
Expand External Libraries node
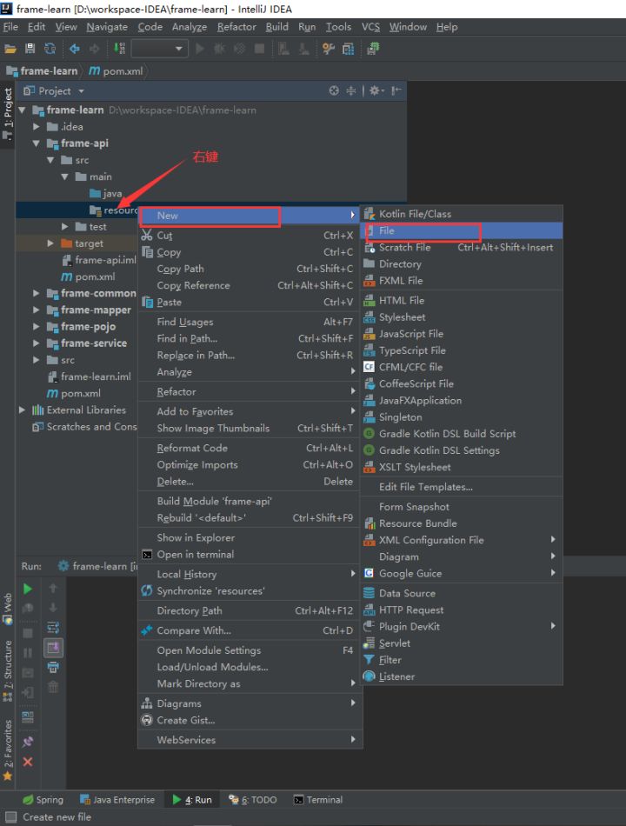[22, 410]
